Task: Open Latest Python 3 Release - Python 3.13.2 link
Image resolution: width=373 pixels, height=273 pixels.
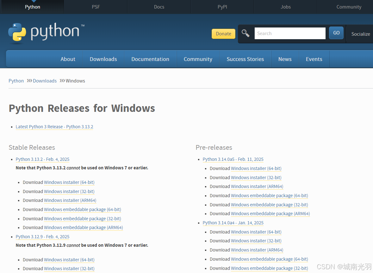Action: click(54, 127)
